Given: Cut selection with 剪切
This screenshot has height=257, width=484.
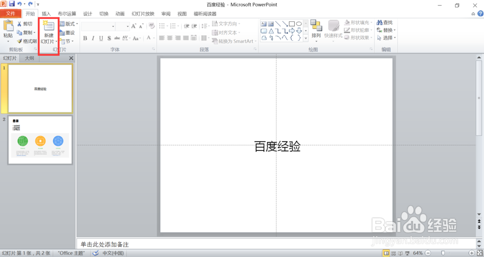Looking at the screenshot, I should [x=25, y=24].
